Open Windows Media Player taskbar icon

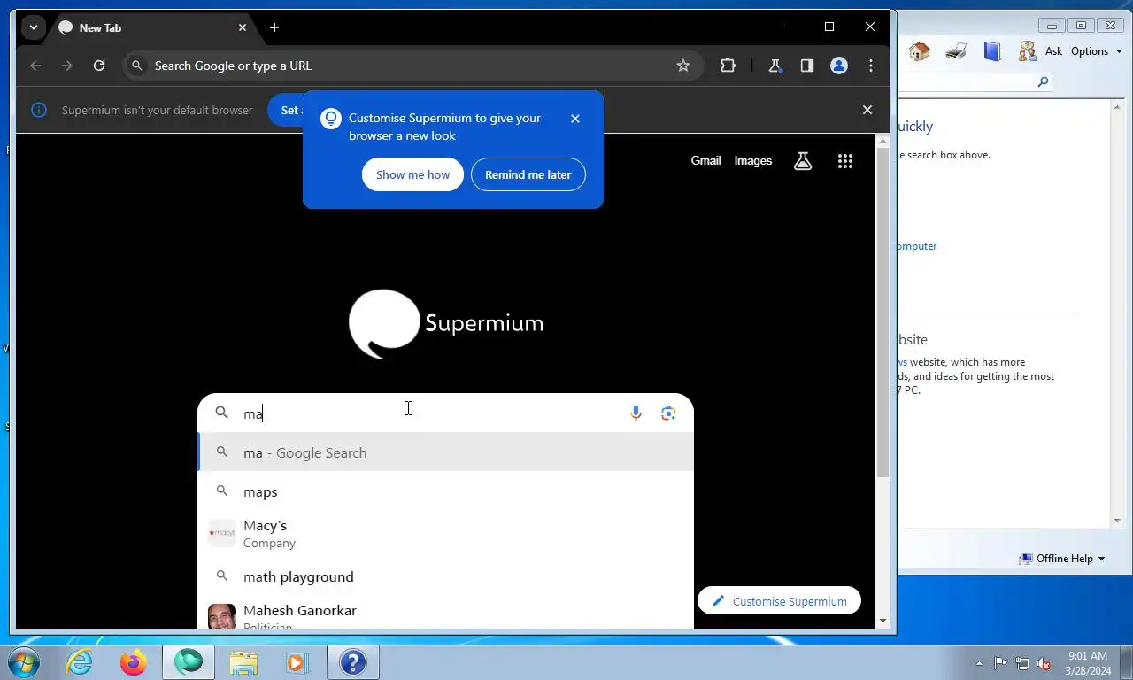click(297, 662)
